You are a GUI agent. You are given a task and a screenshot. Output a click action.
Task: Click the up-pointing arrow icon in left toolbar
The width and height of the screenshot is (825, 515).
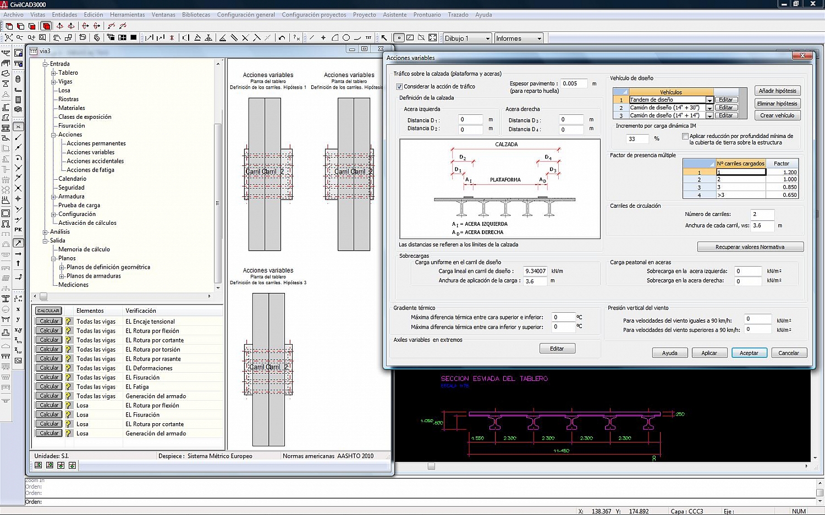18,263
